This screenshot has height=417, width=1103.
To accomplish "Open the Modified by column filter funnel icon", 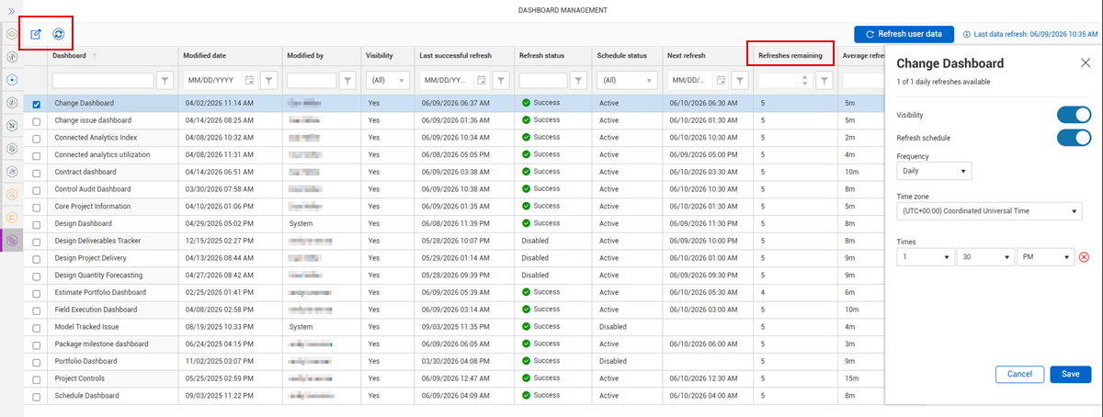I will (347, 81).
